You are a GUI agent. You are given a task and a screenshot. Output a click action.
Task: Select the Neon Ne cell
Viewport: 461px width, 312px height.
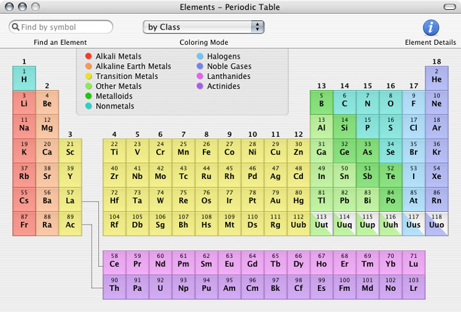click(437, 103)
